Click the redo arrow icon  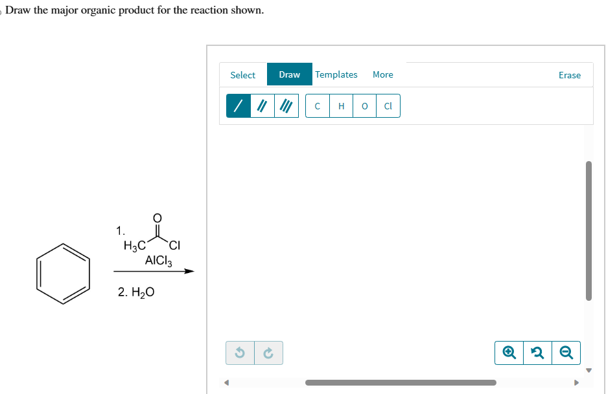coord(268,353)
